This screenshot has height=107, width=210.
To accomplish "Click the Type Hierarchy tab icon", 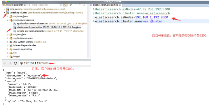I will [29, 5].
